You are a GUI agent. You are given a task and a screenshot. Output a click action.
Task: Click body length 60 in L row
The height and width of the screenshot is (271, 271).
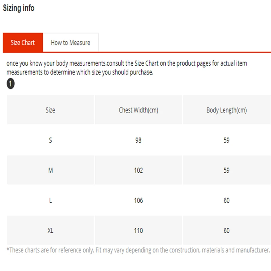(x=226, y=201)
